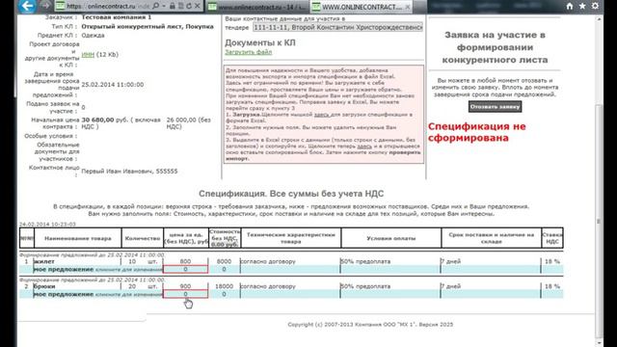Click Жилет price 800 cell
This screenshot has width=617, height=347.
point(185,261)
